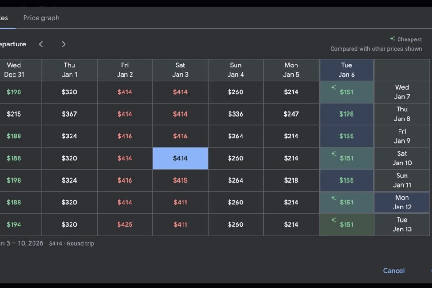Click the Mon Jan 12 return row header
This screenshot has width=432, height=288.
402,202
